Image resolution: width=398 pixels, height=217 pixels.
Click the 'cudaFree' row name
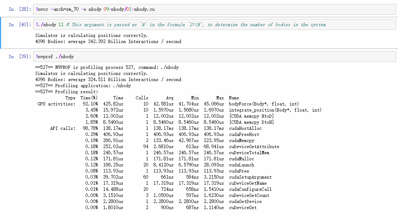pyautogui.click(x=239, y=171)
